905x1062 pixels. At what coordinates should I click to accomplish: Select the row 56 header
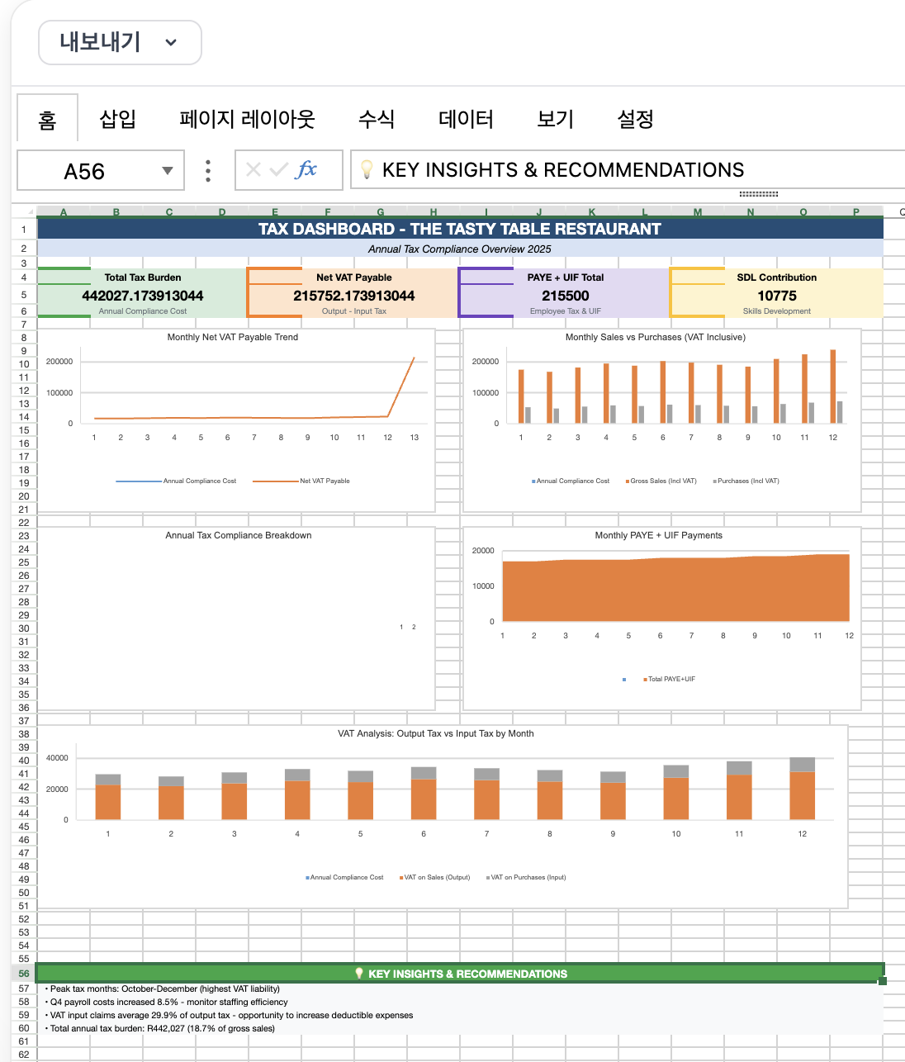coord(24,974)
